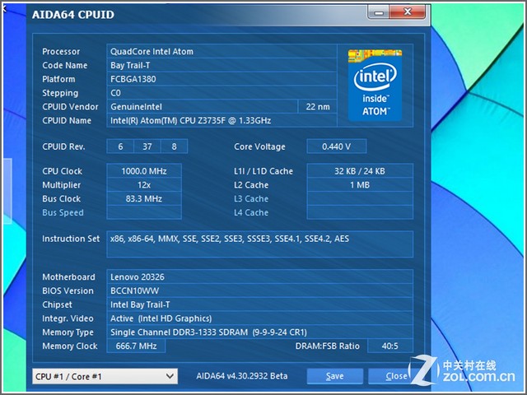The image size is (527, 395).
Task: Click the Processor label
Action: click(61, 51)
